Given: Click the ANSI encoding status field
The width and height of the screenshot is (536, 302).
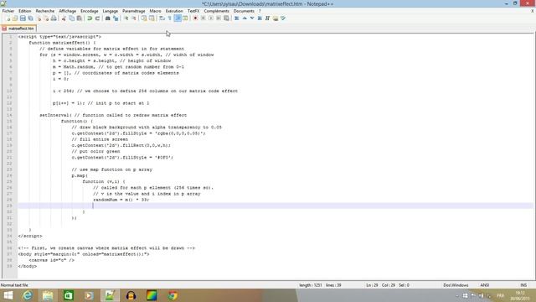Looking at the screenshot, I should [x=484, y=285].
